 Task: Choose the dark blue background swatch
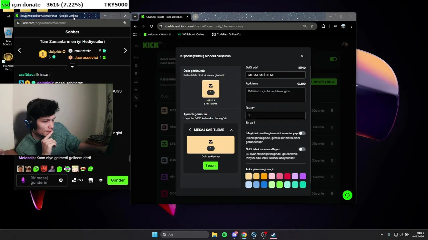tap(264, 185)
